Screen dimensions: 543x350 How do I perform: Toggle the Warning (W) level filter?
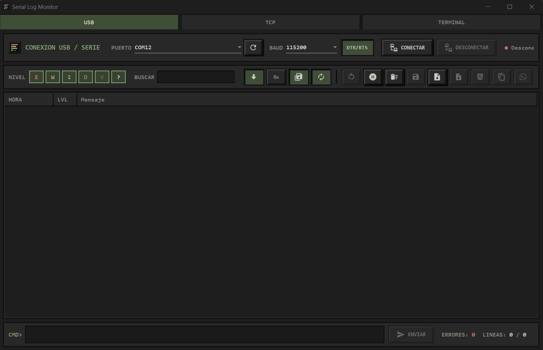[x=53, y=77]
